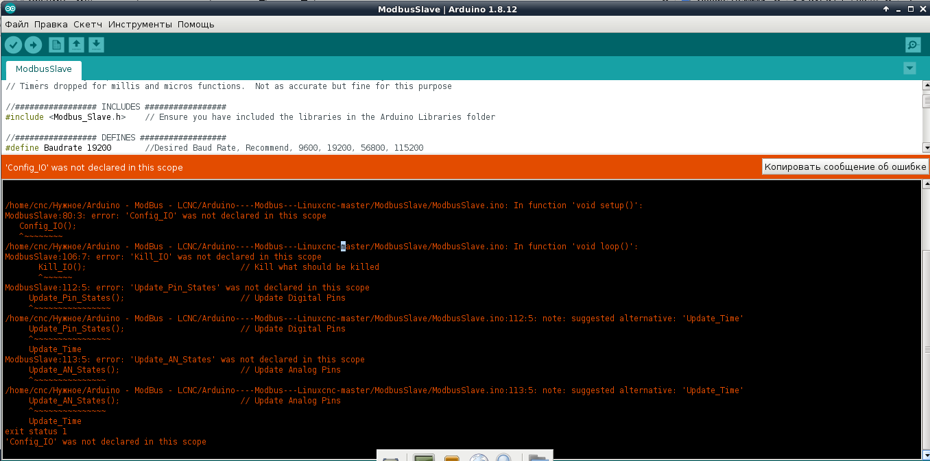Click the terminal monitor icon in bottom panel

(x=425, y=457)
